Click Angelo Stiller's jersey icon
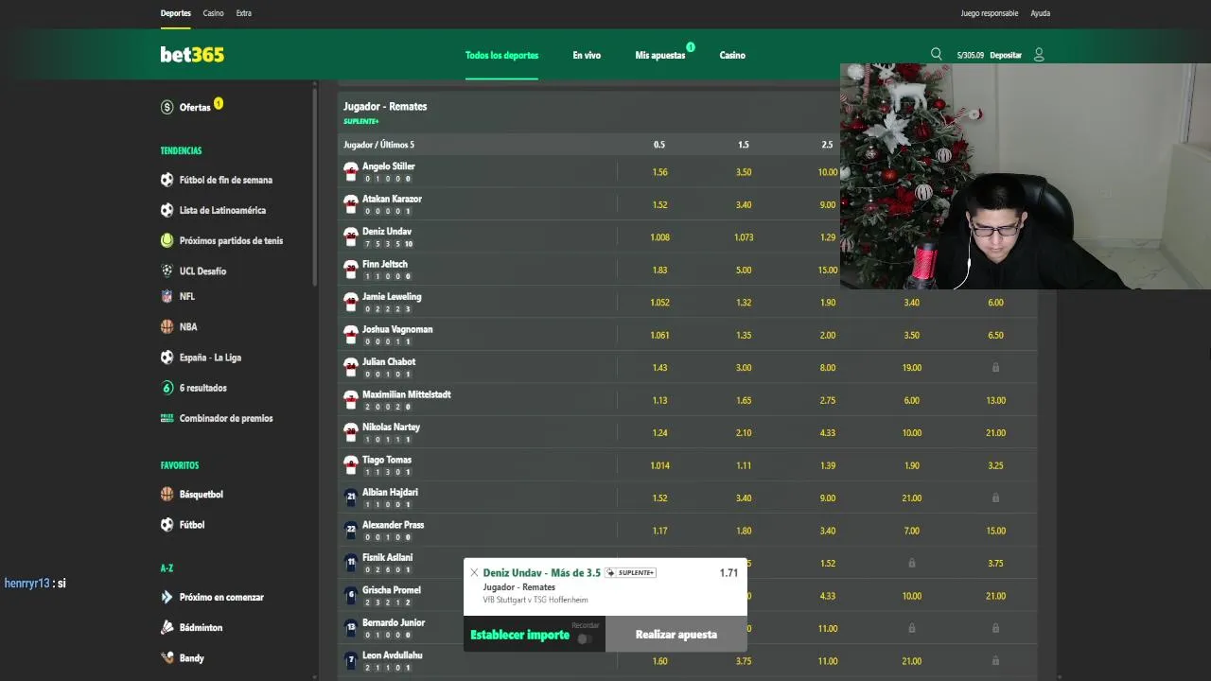Viewport: 1211px width, 681px height. point(351,172)
